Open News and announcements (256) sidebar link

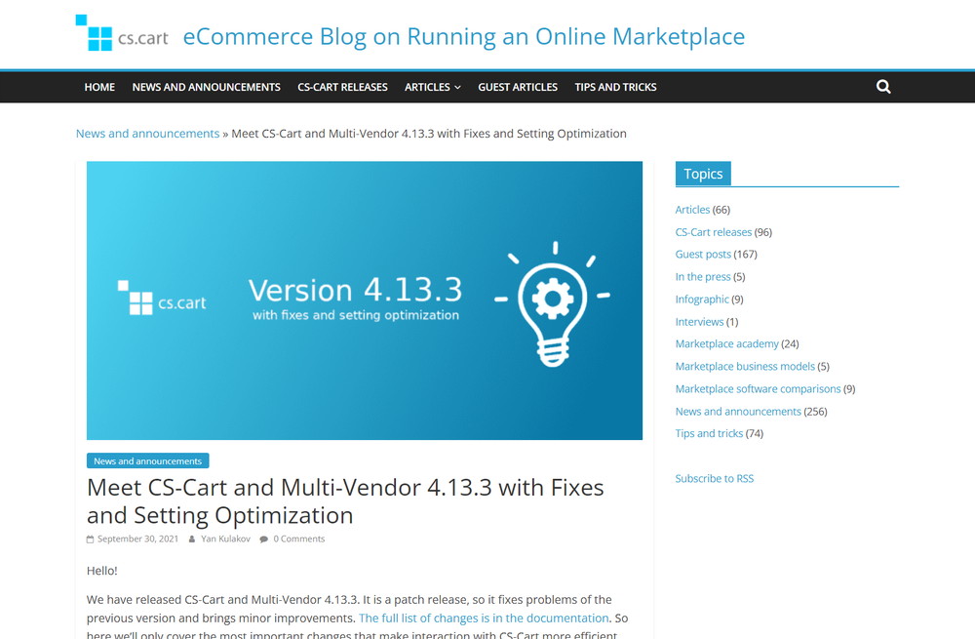click(738, 412)
